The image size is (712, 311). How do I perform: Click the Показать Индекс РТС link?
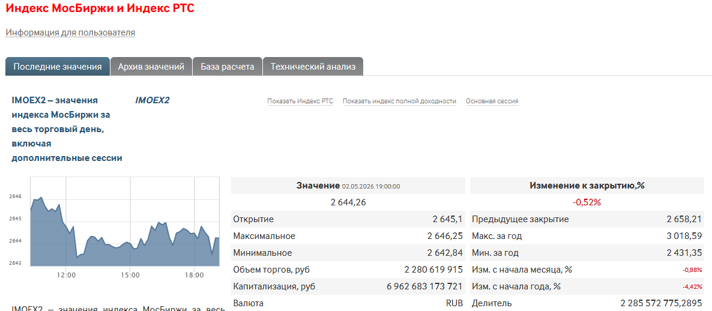(300, 101)
